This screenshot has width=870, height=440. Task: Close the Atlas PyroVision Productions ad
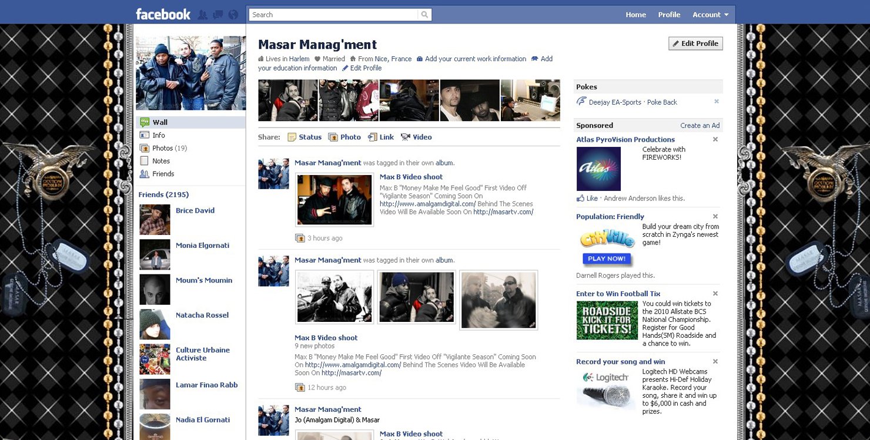pos(715,139)
